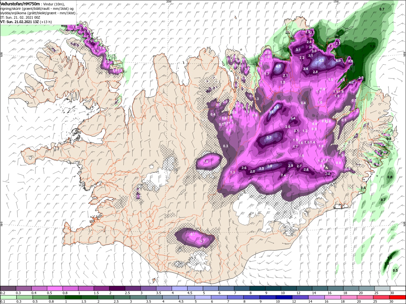Select the light grey 25 swatch, upper scale

coord(382,288)
